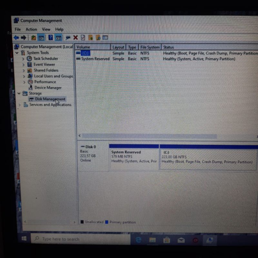Viewport: 258px width, 258px height.
Task: Sort by the Status column header
Action: click(x=210, y=47)
